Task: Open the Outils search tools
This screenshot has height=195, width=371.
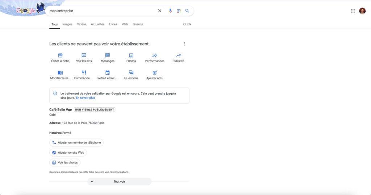Action: coord(187,24)
